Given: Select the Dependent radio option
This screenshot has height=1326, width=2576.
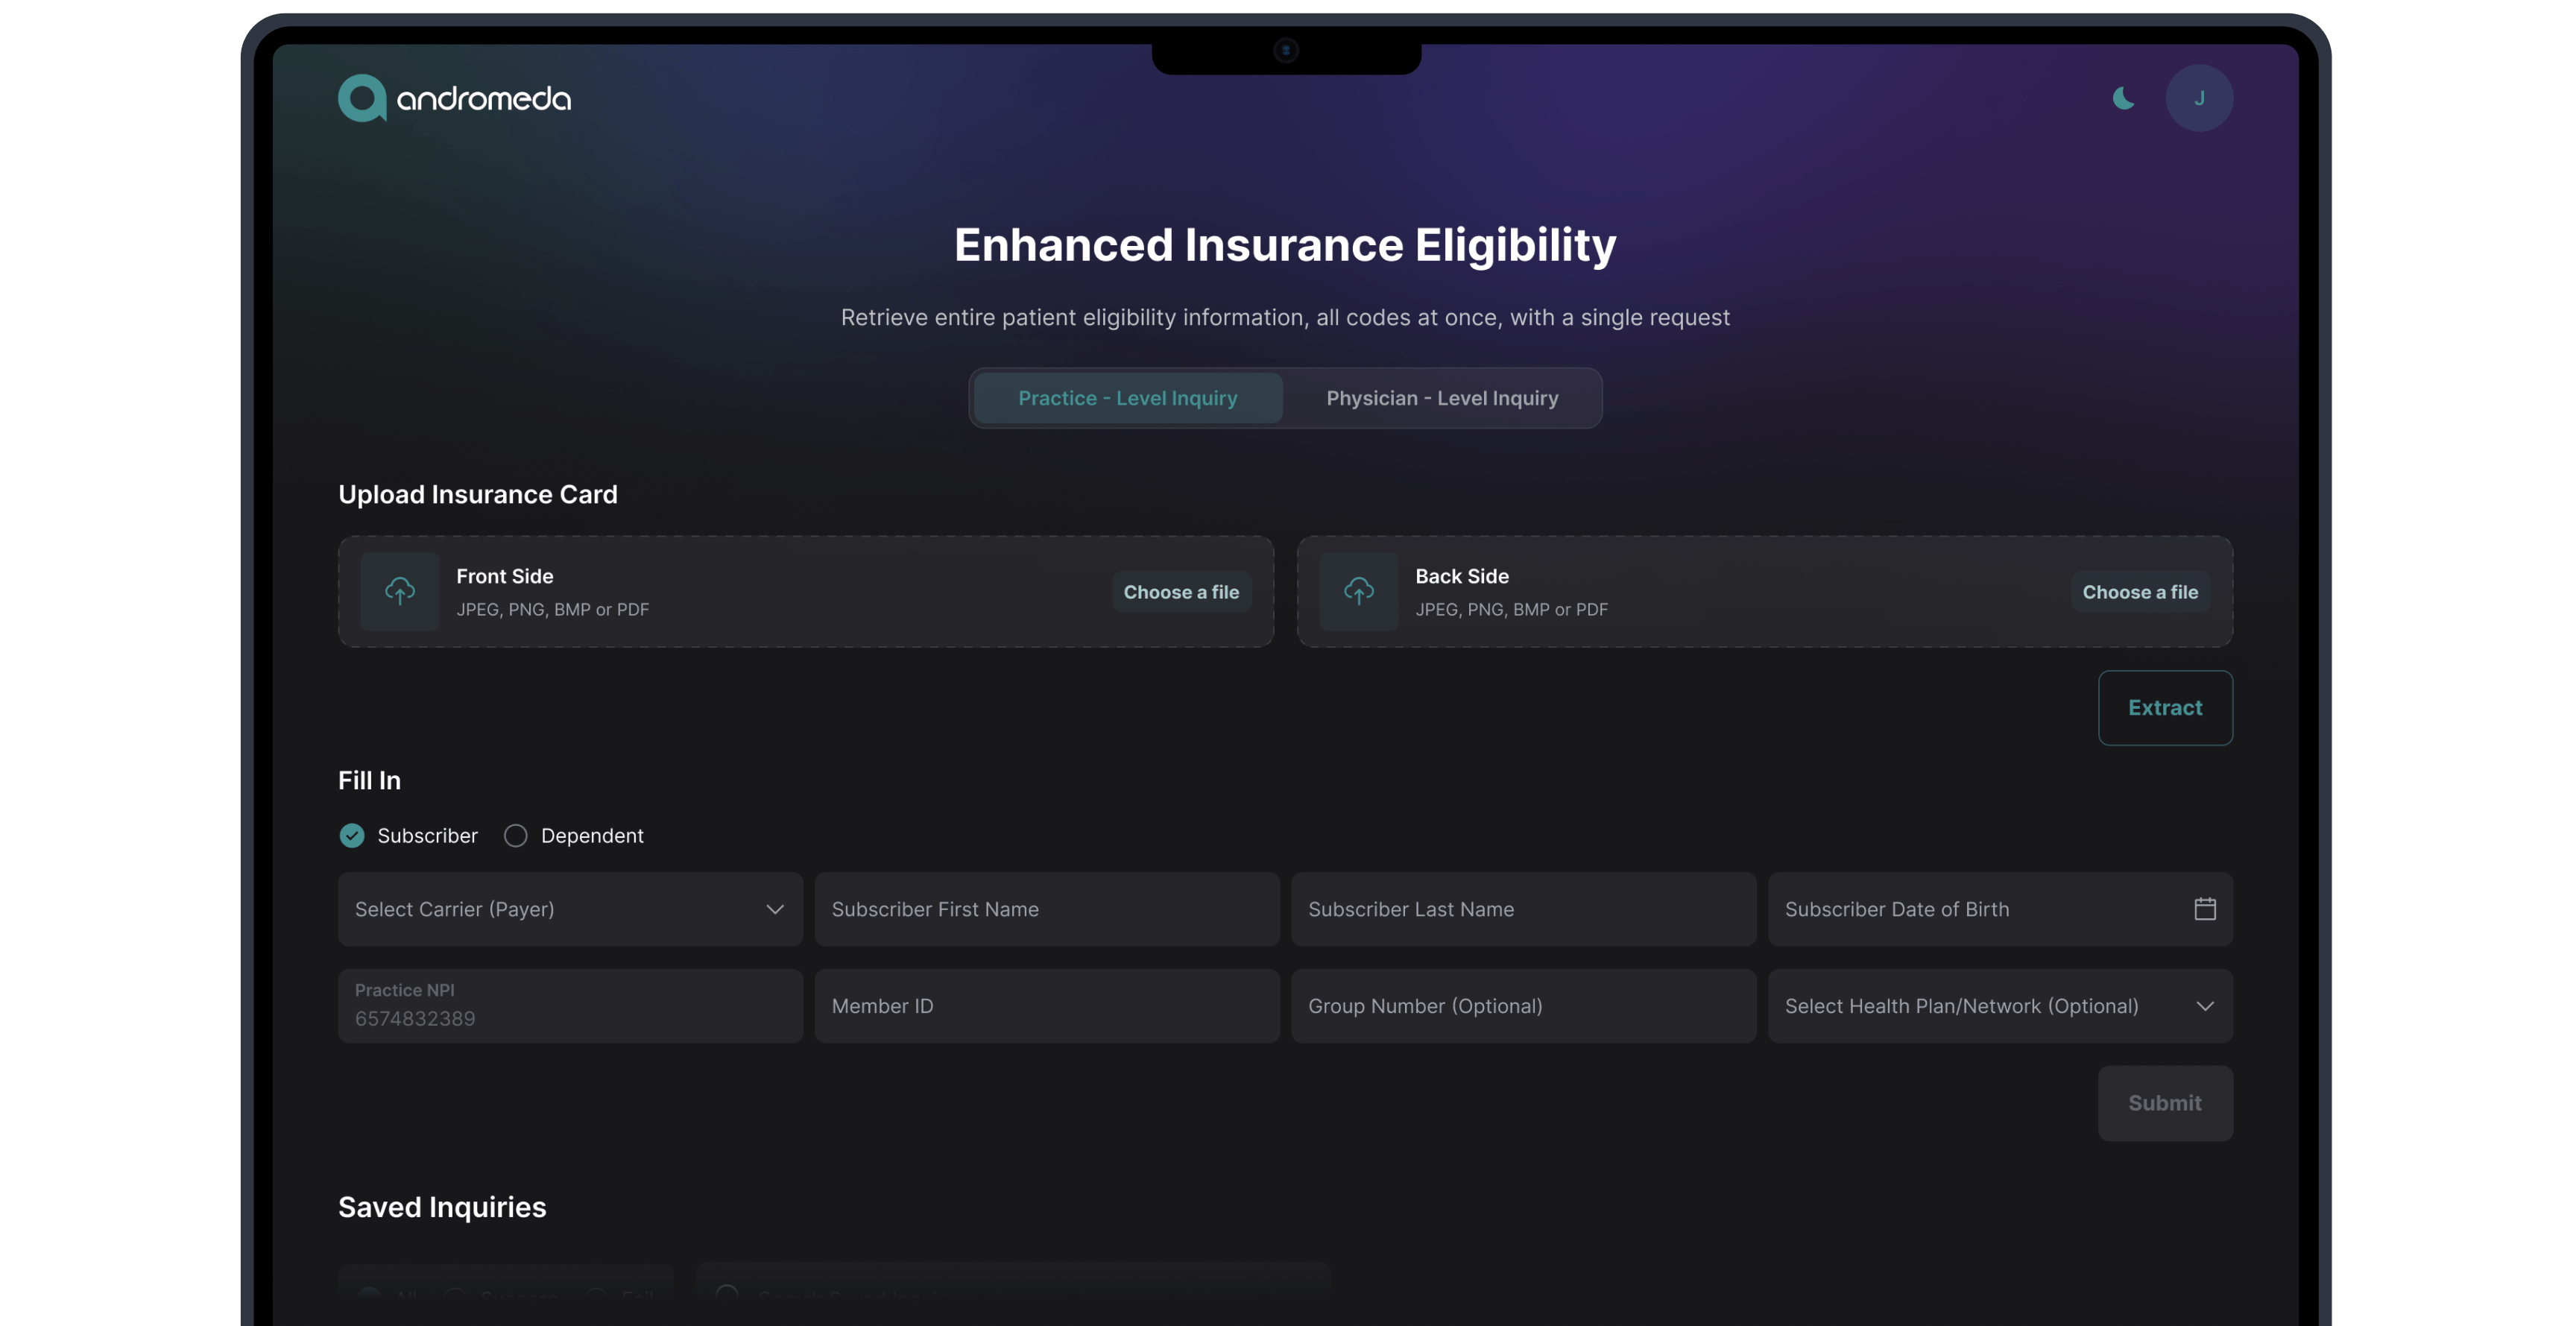Looking at the screenshot, I should click(x=516, y=835).
